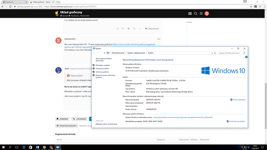The width and height of the screenshot is (267, 150).
Task: Open Zaawansowane ustawienia systemu
Action: pos(105,76)
